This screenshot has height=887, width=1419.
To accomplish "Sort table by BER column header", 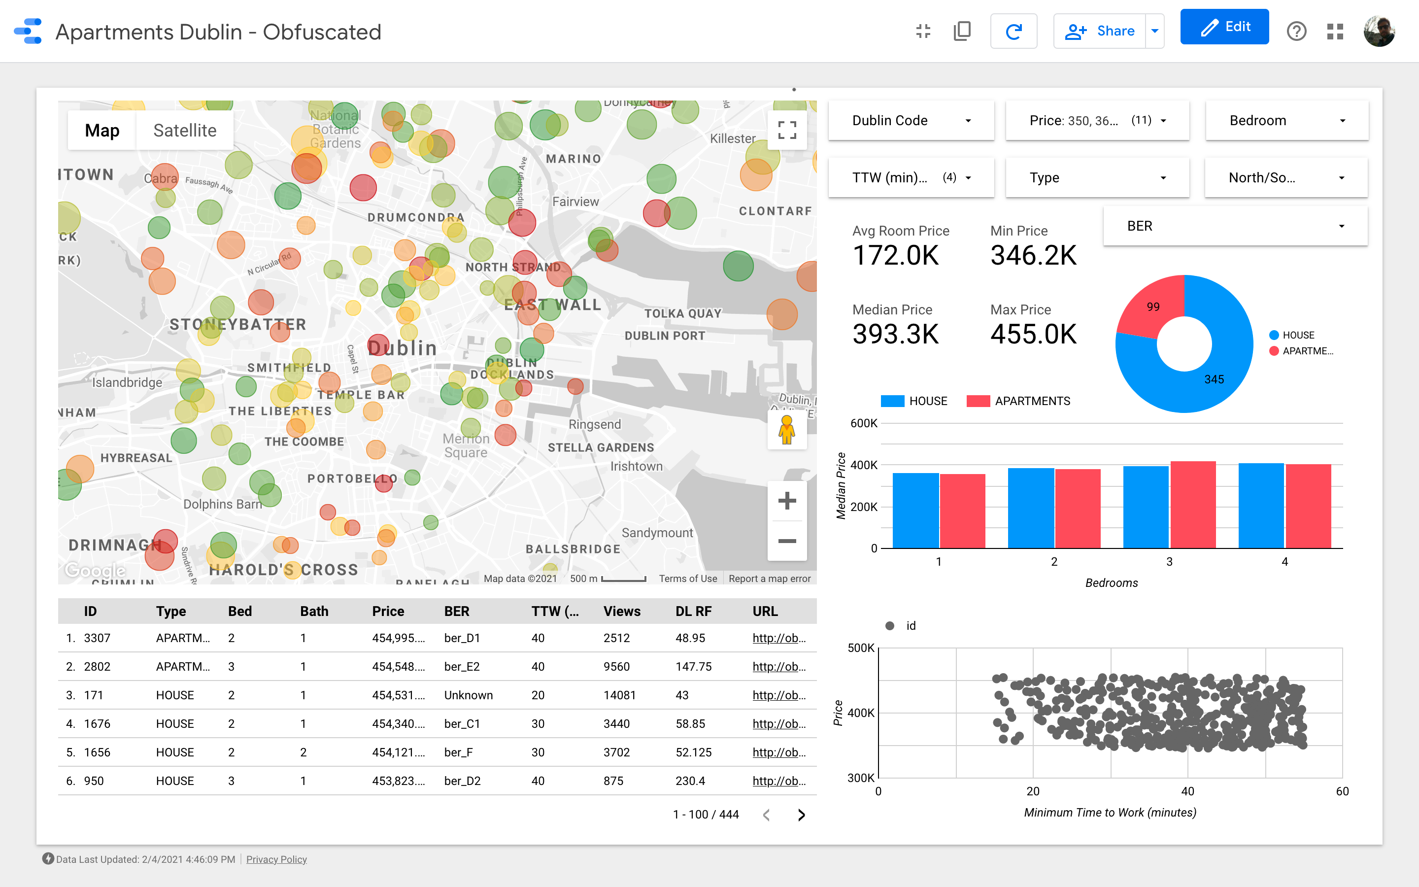I will click(457, 611).
